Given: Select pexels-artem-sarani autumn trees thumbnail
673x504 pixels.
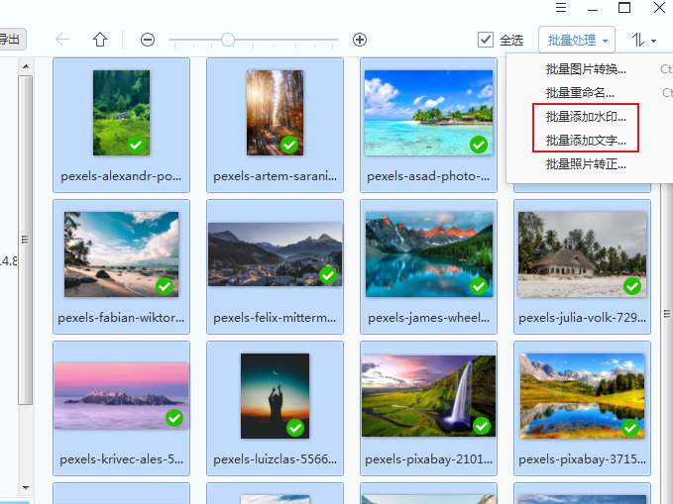Looking at the screenshot, I should coord(276,113).
